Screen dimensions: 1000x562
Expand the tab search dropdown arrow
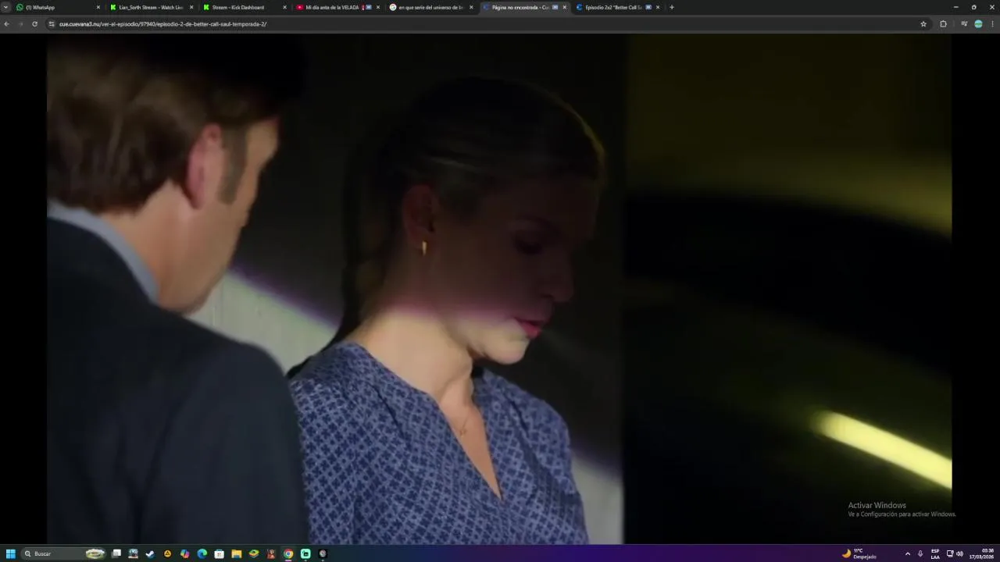(x=6, y=7)
